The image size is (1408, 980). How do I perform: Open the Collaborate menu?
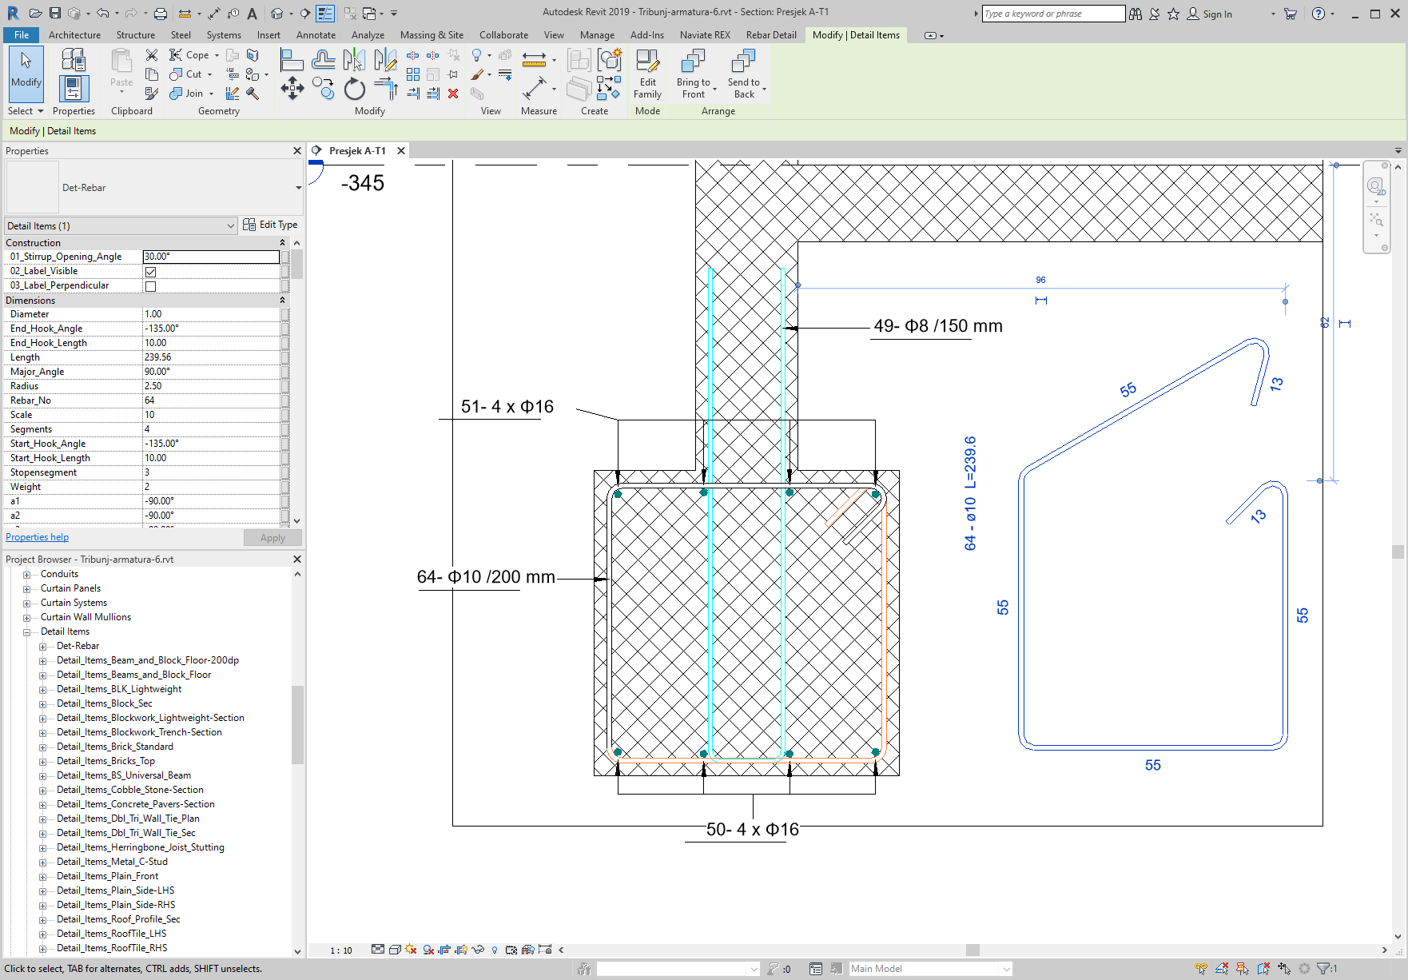(x=503, y=34)
